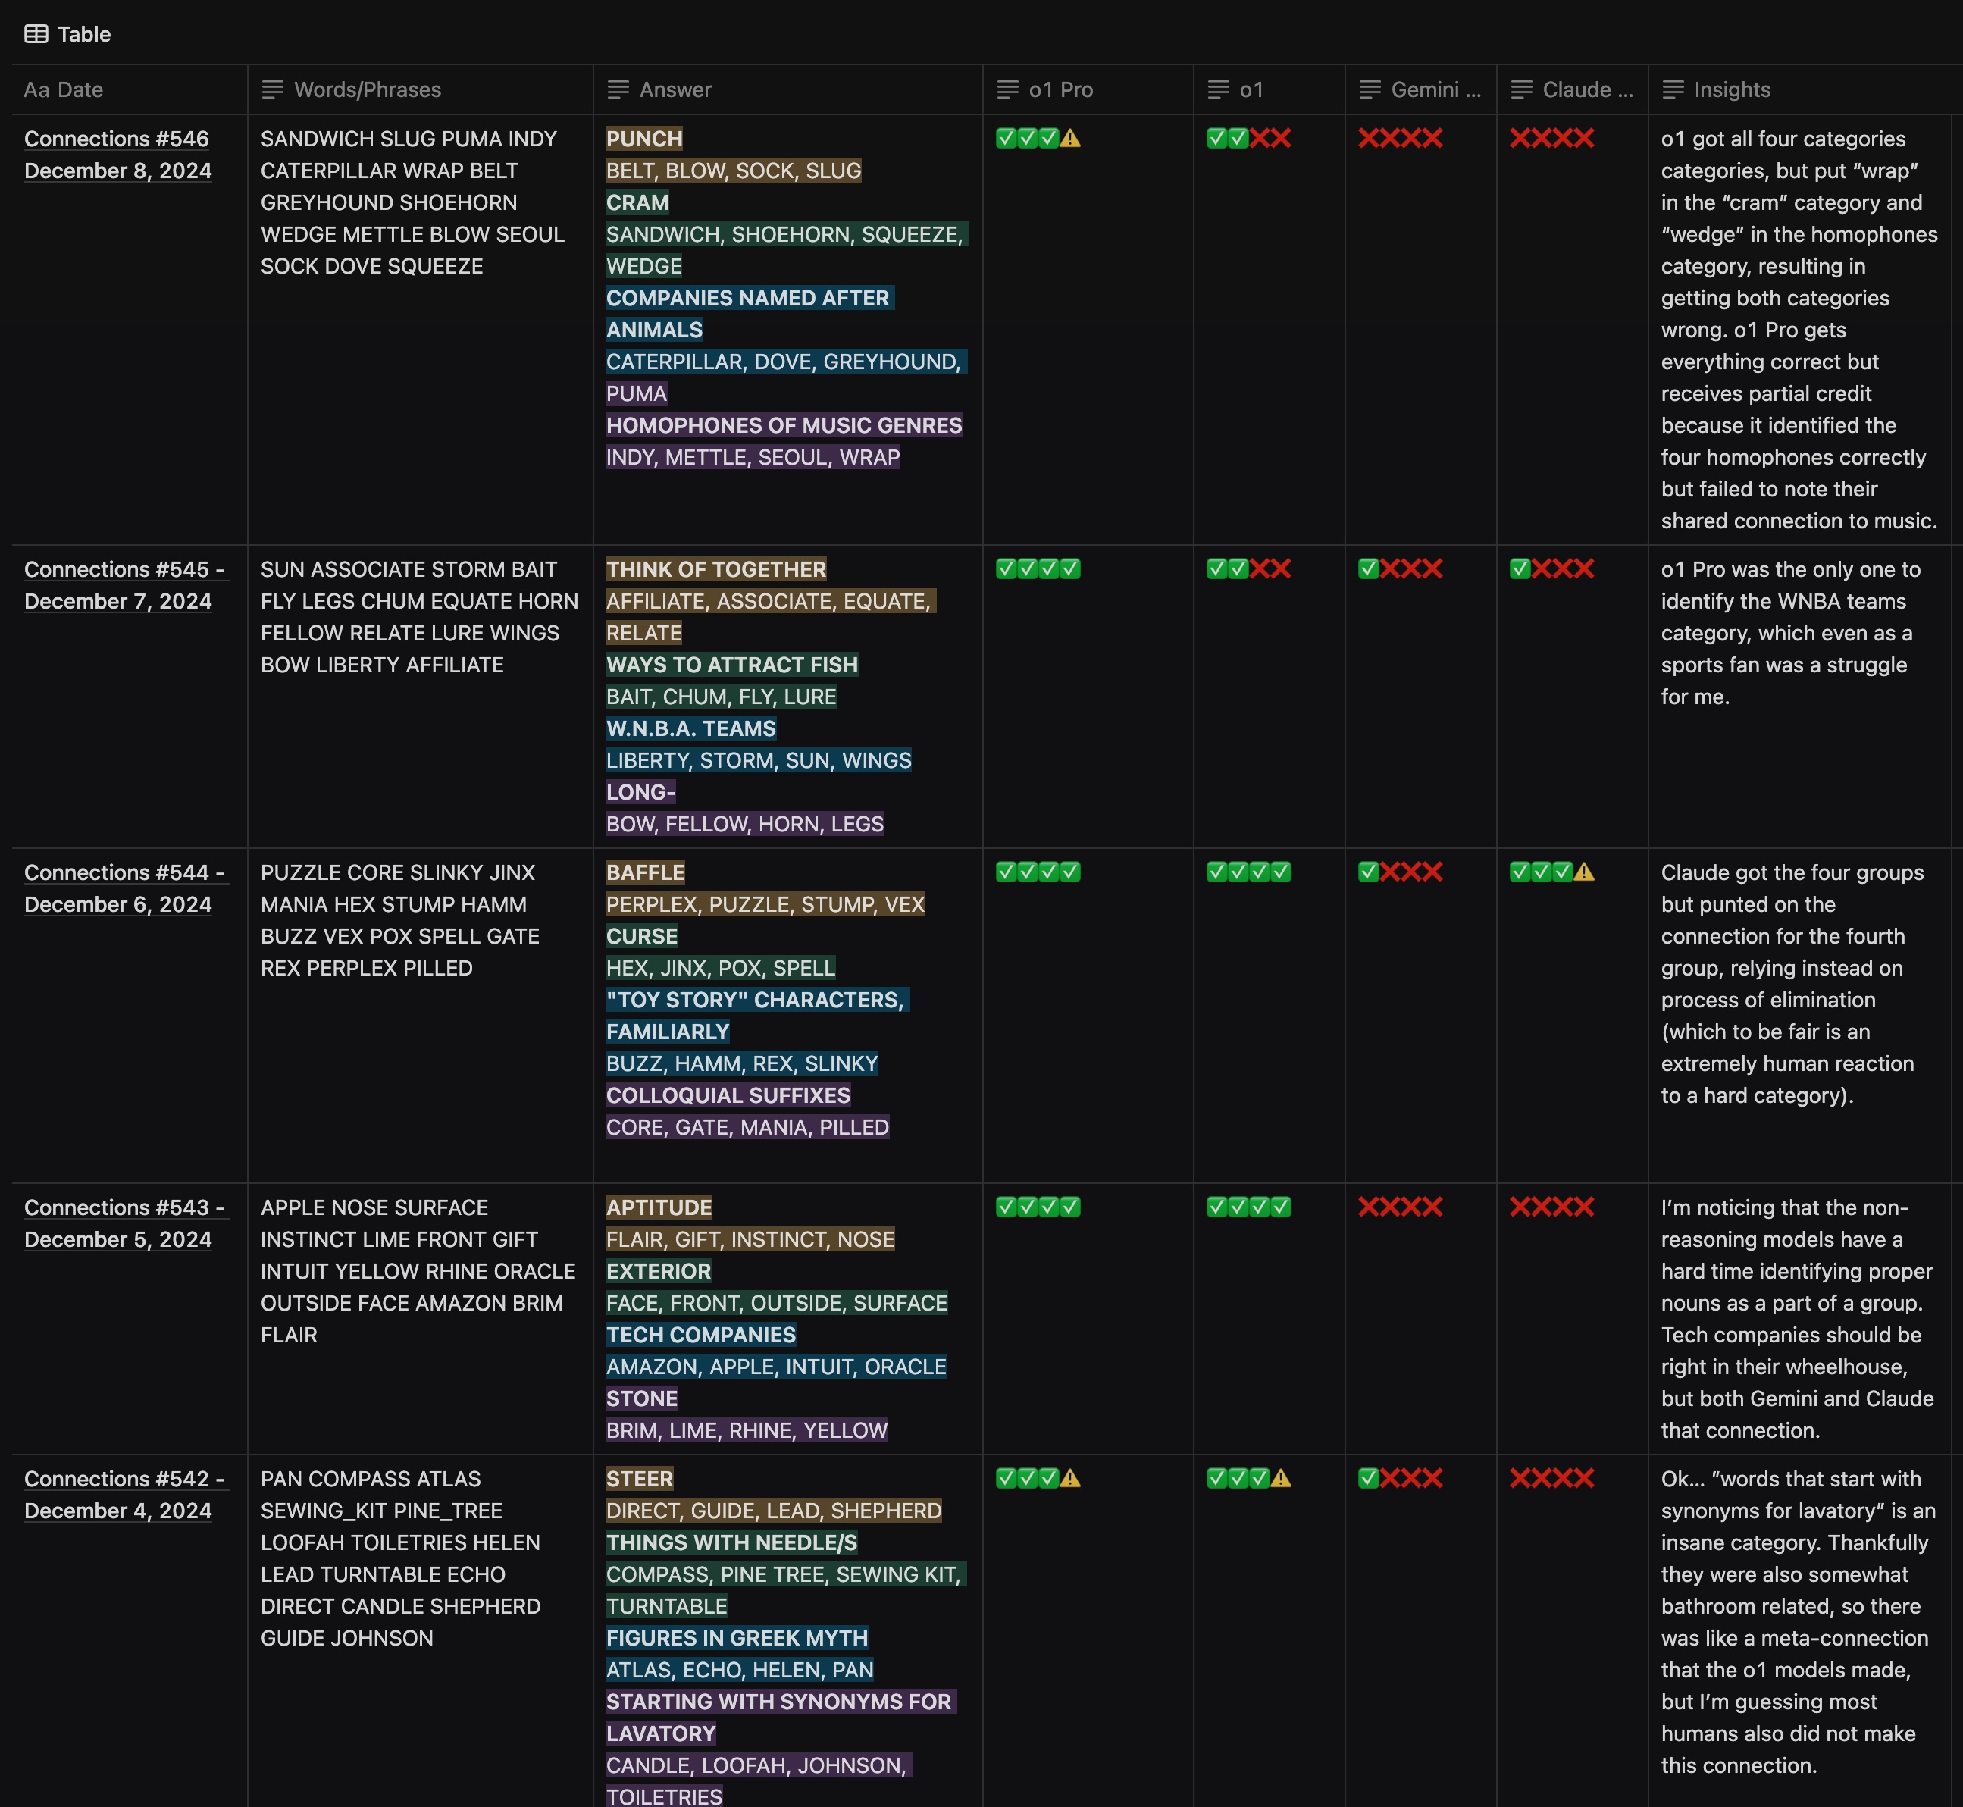Screen dimensions: 1963x1807
Task: Click the o1 Pro result for Connections #545
Action: (x=1038, y=569)
